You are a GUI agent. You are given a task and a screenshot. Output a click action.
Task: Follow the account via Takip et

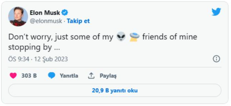pyautogui.click(x=78, y=21)
